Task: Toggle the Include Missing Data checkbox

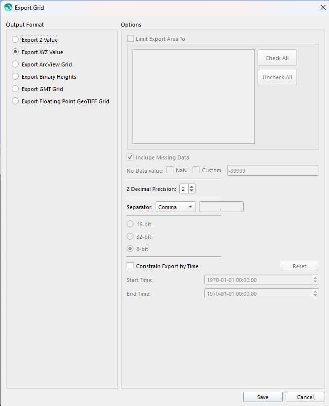Action: pyautogui.click(x=130, y=157)
